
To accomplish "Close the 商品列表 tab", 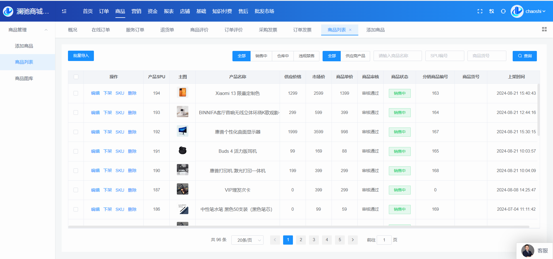I will (x=350, y=30).
